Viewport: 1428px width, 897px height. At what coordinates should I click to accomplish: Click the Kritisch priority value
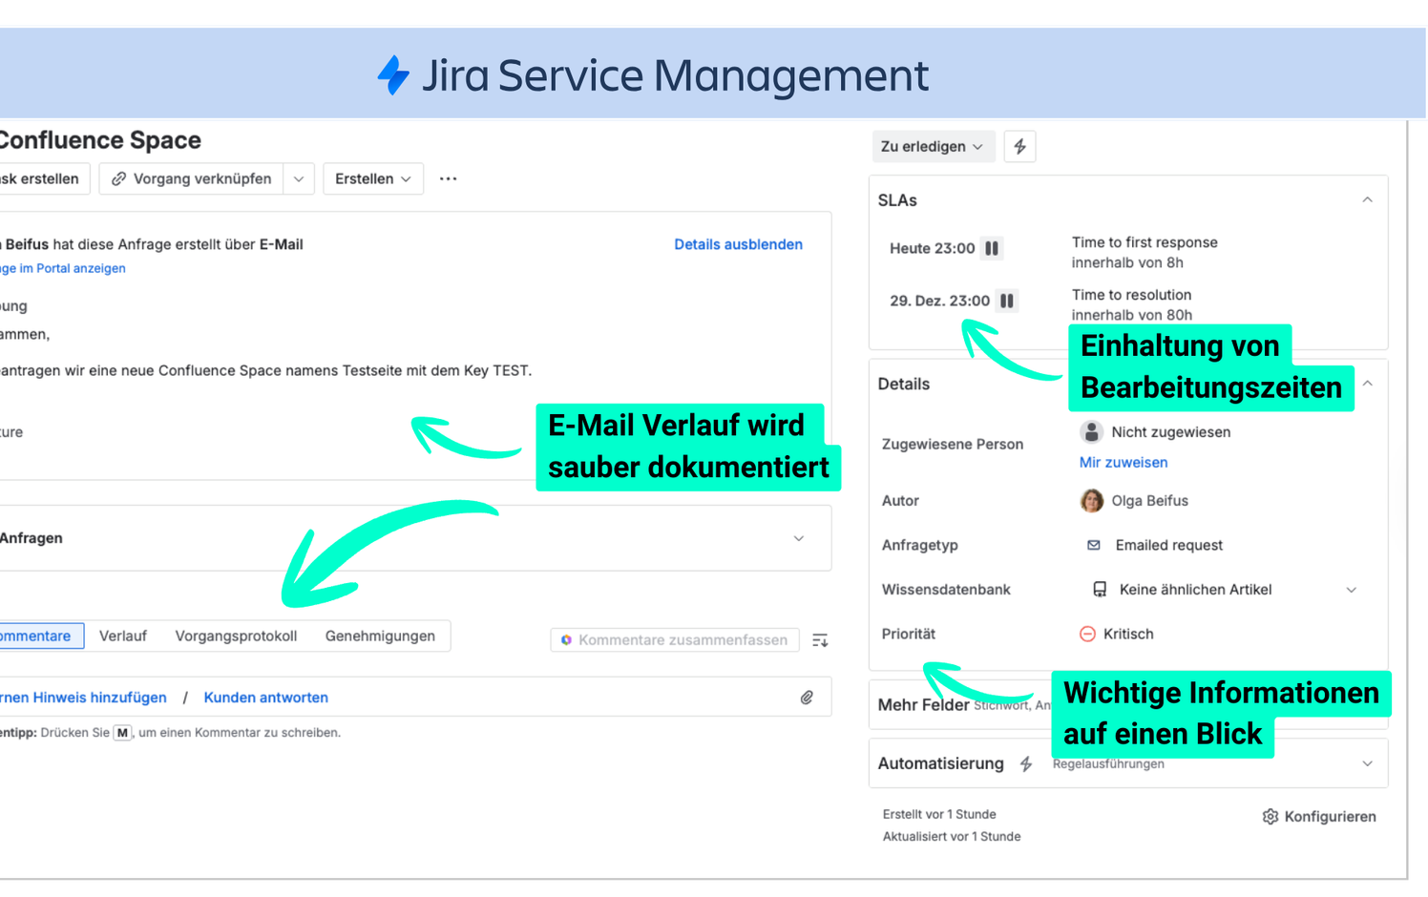coord(1128,634)
